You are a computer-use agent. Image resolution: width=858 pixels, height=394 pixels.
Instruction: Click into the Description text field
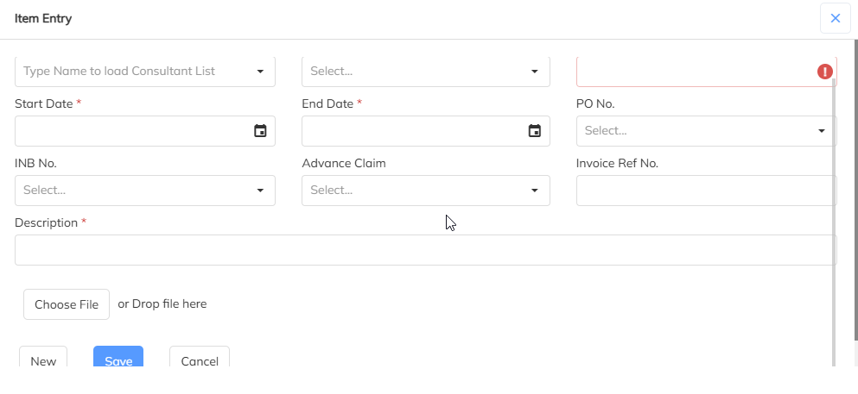point(425,250)
